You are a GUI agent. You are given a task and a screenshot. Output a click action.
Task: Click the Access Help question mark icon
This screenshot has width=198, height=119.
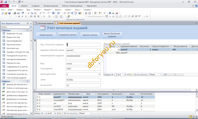pyautogui.click(x=196, y=6)
